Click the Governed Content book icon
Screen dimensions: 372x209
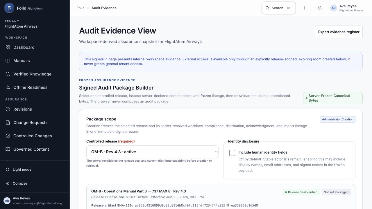[x=8, y=149]
